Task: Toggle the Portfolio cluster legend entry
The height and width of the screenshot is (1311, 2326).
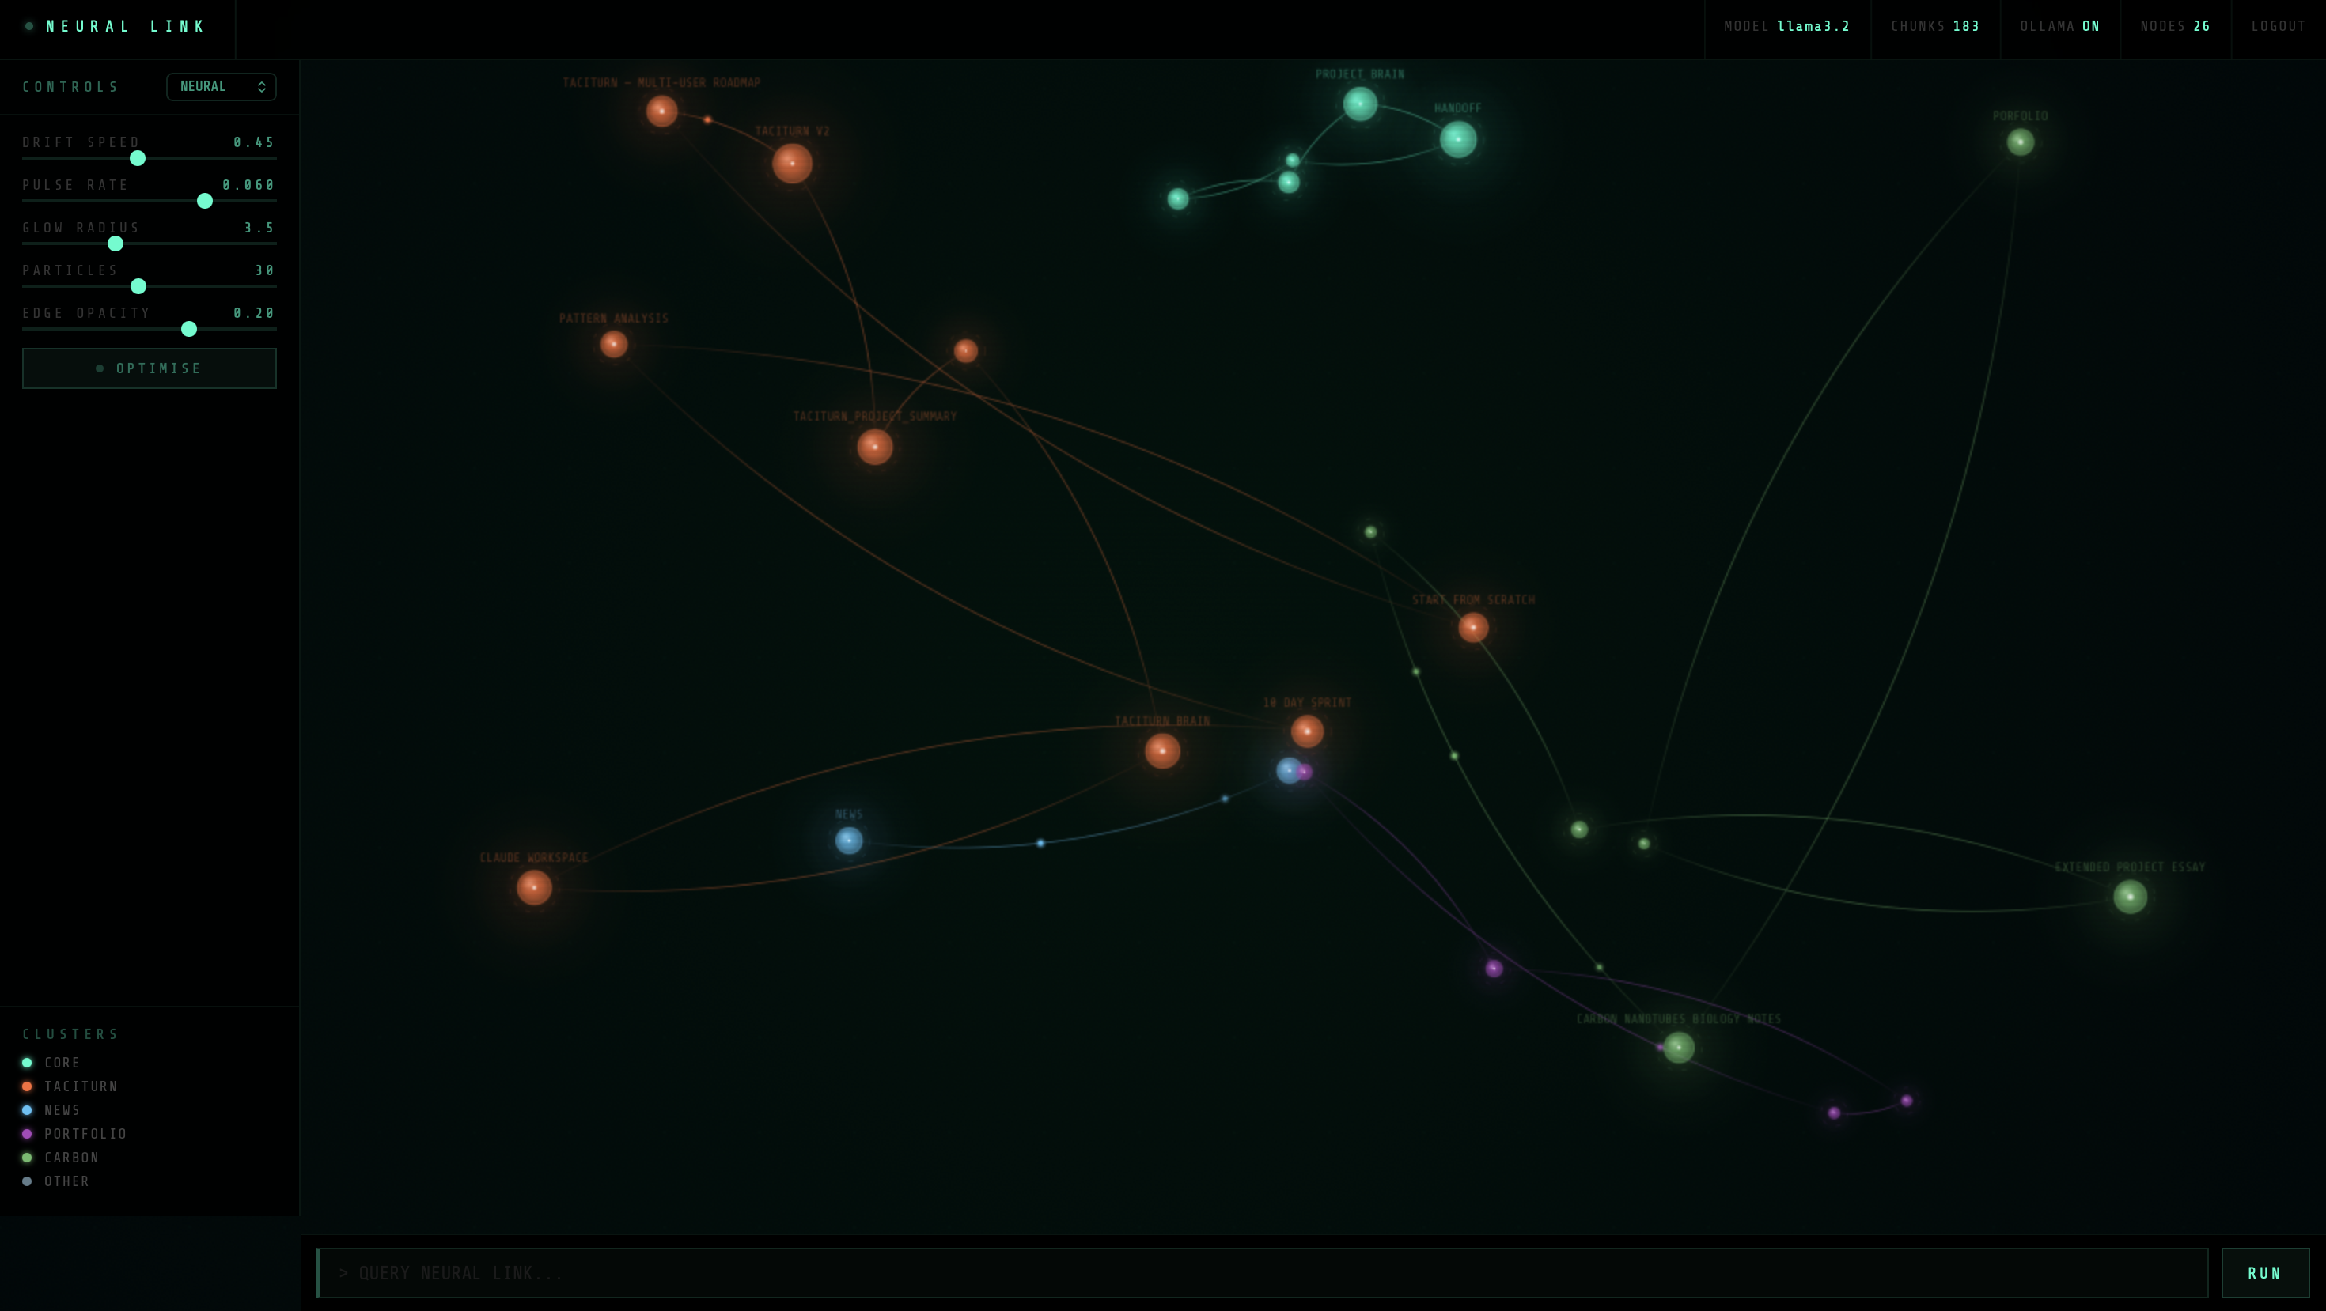Action: click(85, 1133)
